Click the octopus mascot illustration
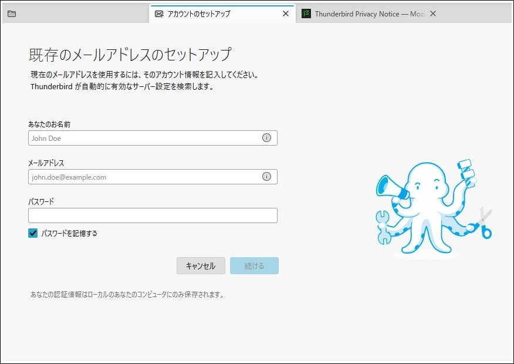The width and height of the screenshot is (514, 364). [434, 208]
